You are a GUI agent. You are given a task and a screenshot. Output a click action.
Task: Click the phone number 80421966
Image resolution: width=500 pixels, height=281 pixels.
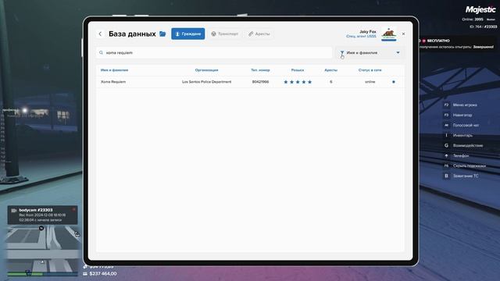point(260,82)
